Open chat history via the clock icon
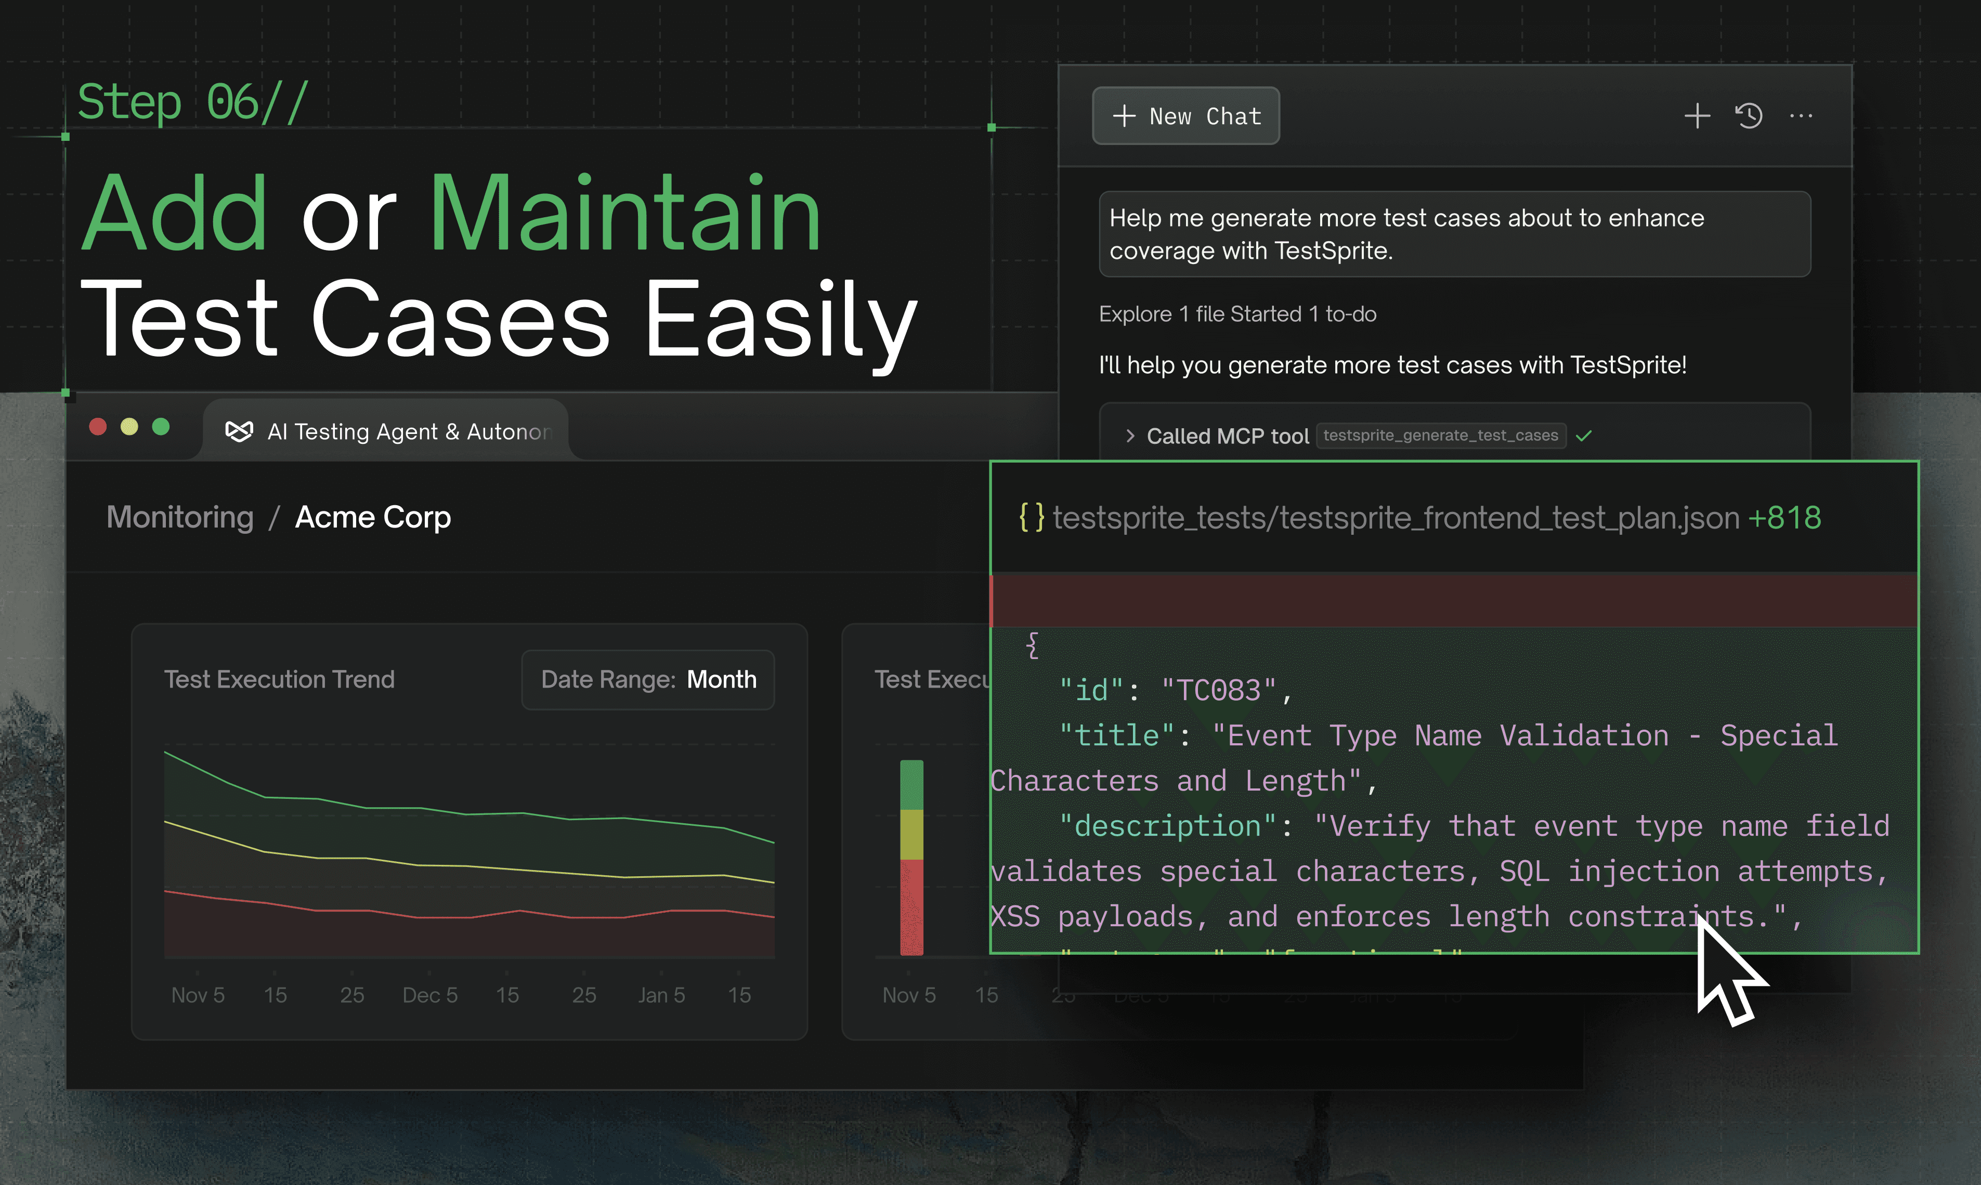The height and width of the screenshot is (1185, 1981). (x=1749, y=116)
